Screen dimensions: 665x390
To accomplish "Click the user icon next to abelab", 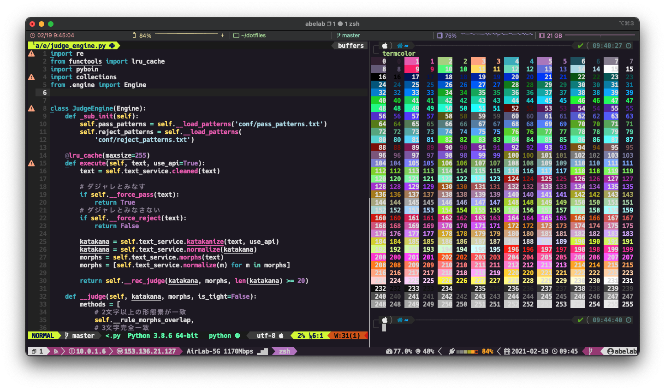I will coord(610,351).
